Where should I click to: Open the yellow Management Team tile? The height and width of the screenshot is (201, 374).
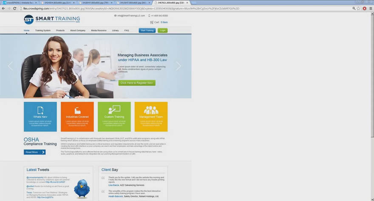click(151, 117)
